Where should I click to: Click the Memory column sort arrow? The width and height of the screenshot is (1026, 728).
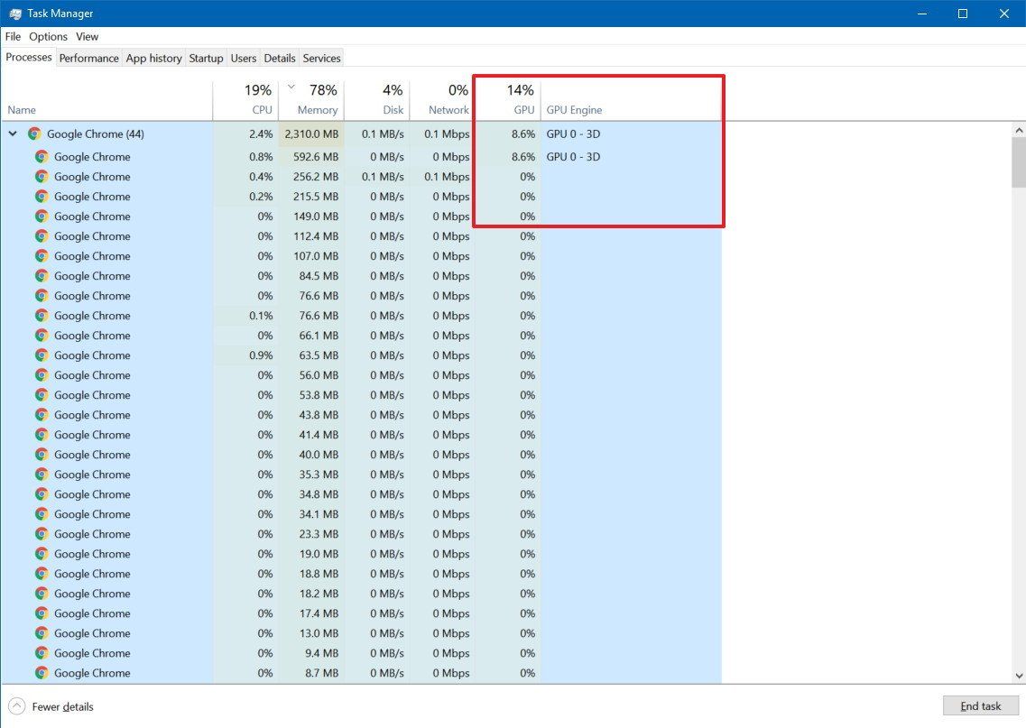[291, 88]
